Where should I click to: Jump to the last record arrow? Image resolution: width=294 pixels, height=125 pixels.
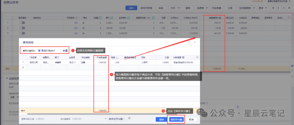[289, 8]
